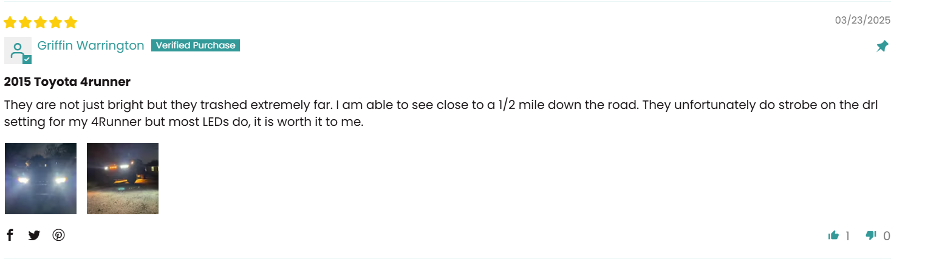Click the thumbs up helpful icon
The width and height of the screenshot is (925, 259).
tap(833, 235)
